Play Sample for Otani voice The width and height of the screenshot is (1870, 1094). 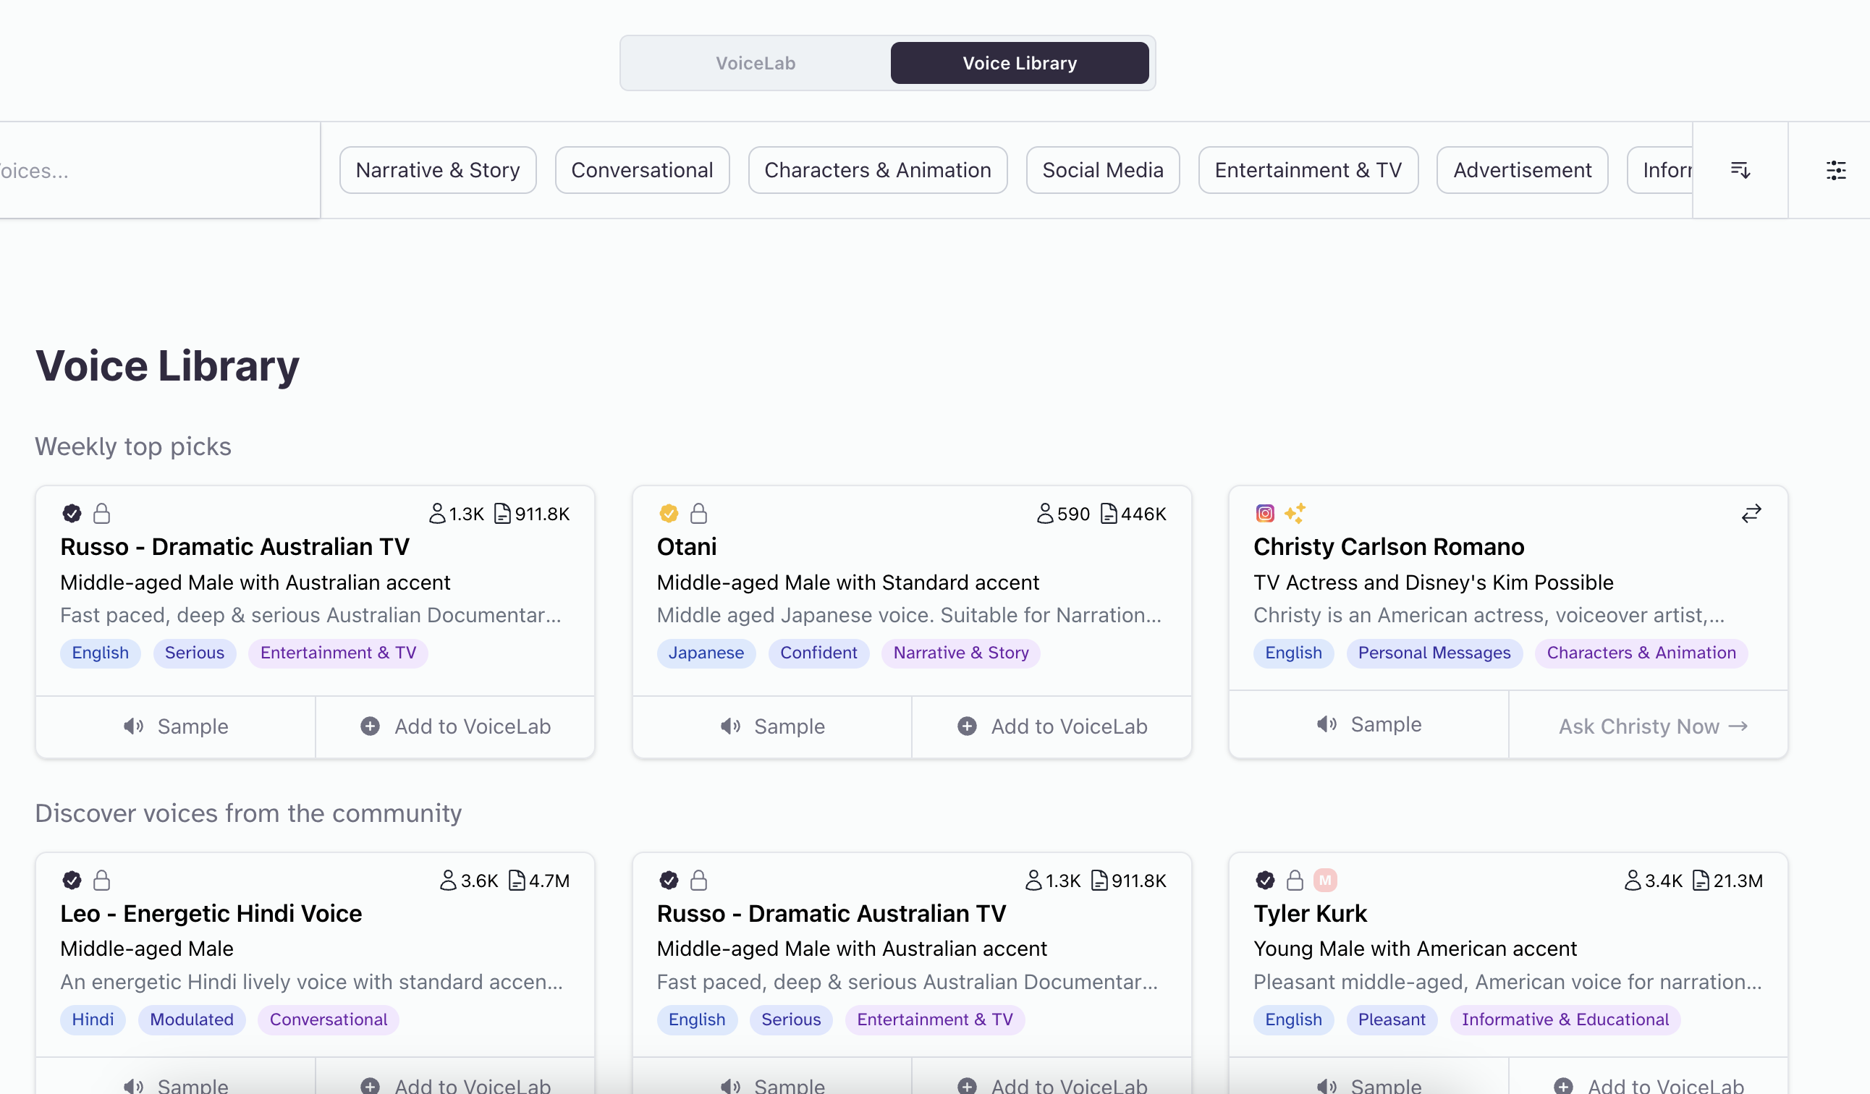click(771, 726)
